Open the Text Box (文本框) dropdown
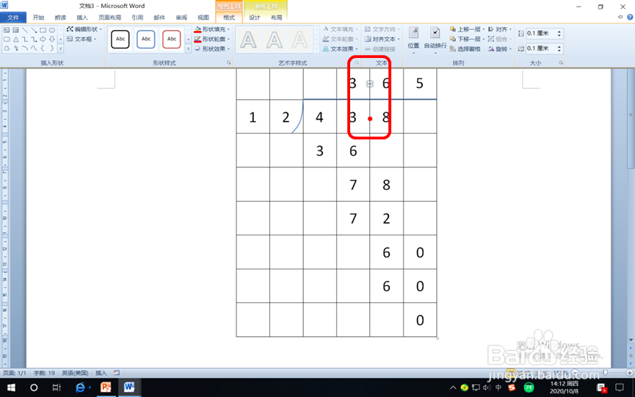 point(81,39)
